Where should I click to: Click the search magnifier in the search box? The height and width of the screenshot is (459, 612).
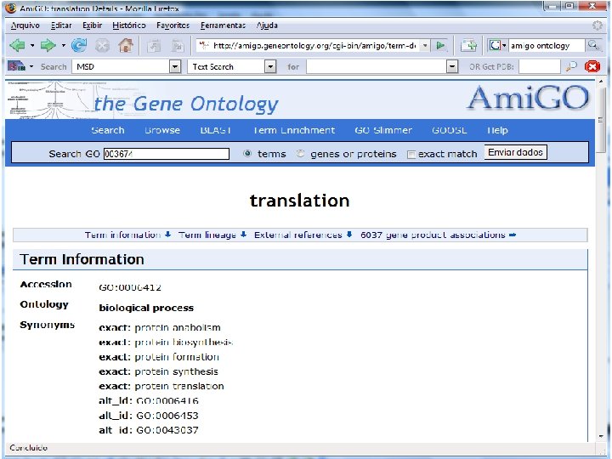click(593, 45)
